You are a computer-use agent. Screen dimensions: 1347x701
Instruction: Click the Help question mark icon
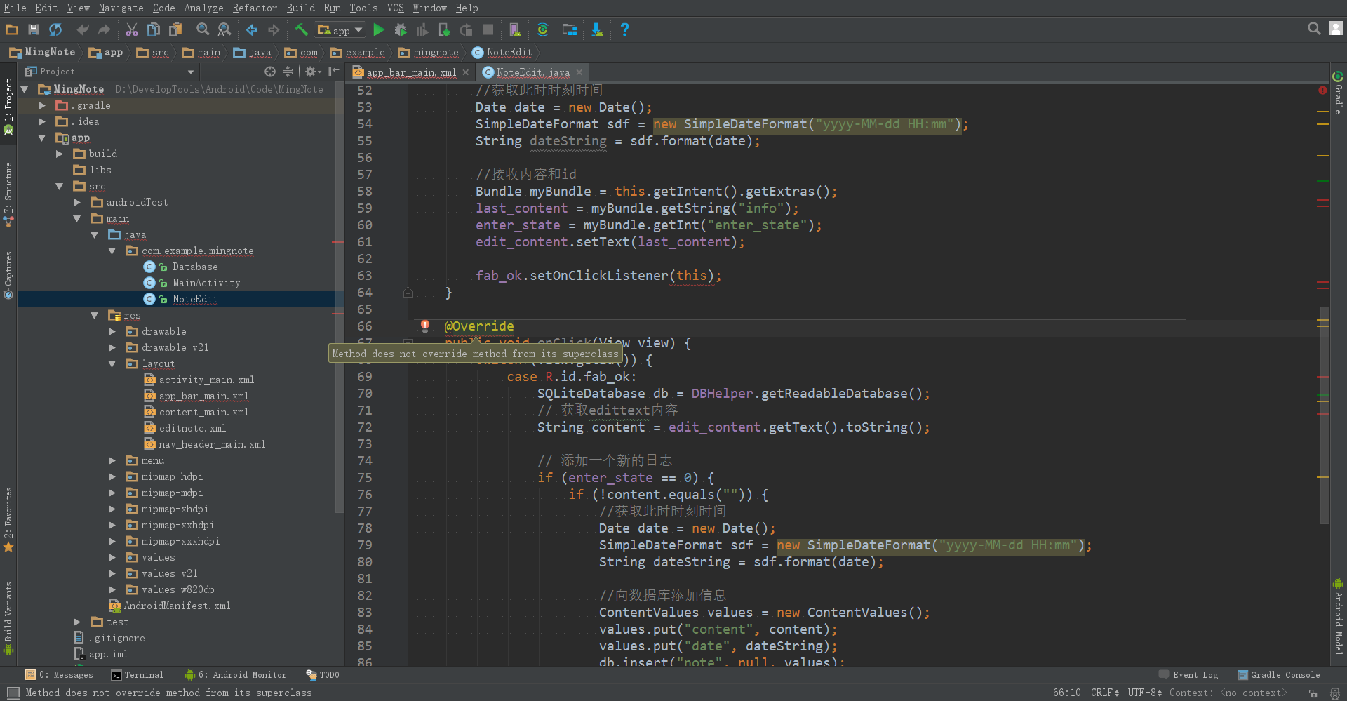tap(624, 29)
